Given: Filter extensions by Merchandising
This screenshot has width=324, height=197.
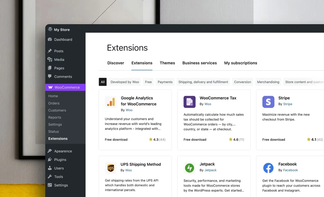Looking at the screenshot, I should click(268, 82).
